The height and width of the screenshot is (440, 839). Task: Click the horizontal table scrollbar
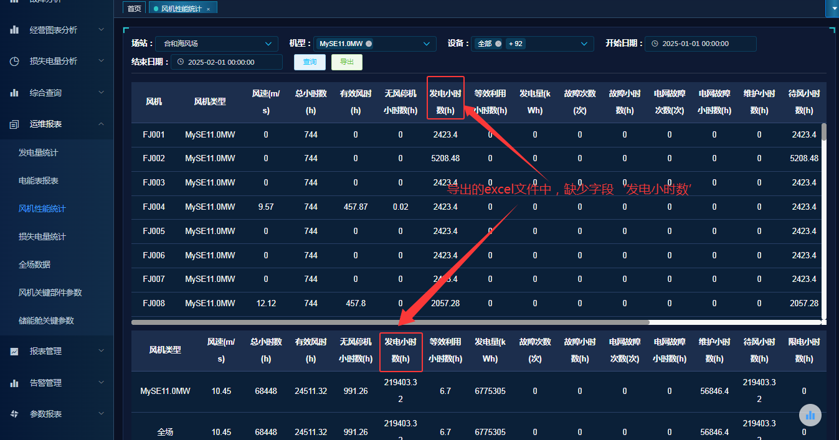pyautogui.click(x=391, y=322)
